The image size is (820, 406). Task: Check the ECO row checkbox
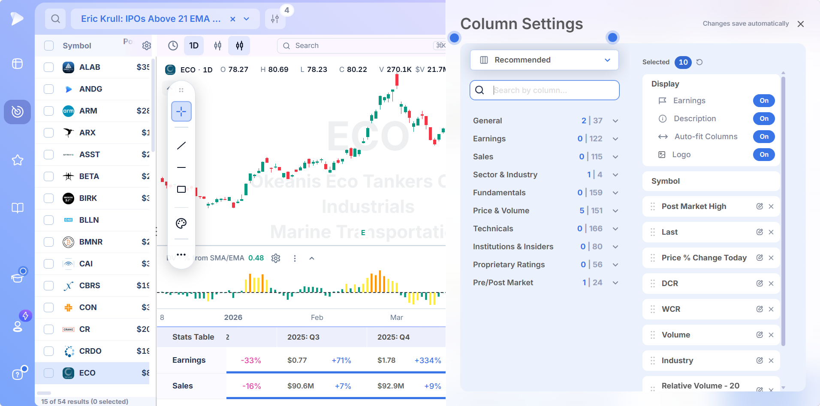click(x=49, y=373)
